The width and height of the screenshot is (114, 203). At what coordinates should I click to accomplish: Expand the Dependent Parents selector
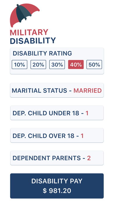pos(57,158)
